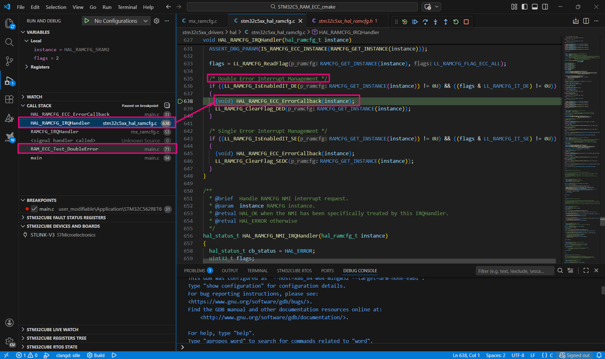Viewport: 605px width, 359px height.
Task: Click the STM32C5_RAM_ECC_cmake command center search
Action: [302, 7]
